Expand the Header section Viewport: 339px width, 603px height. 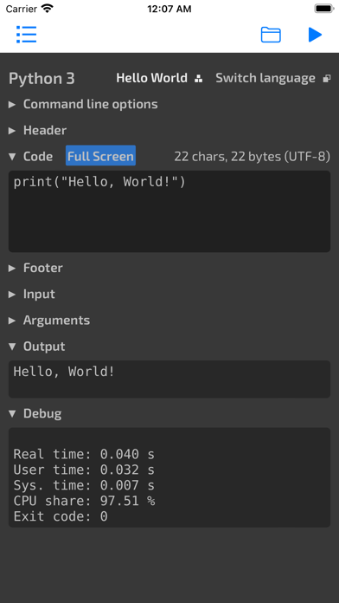[38, 130]
